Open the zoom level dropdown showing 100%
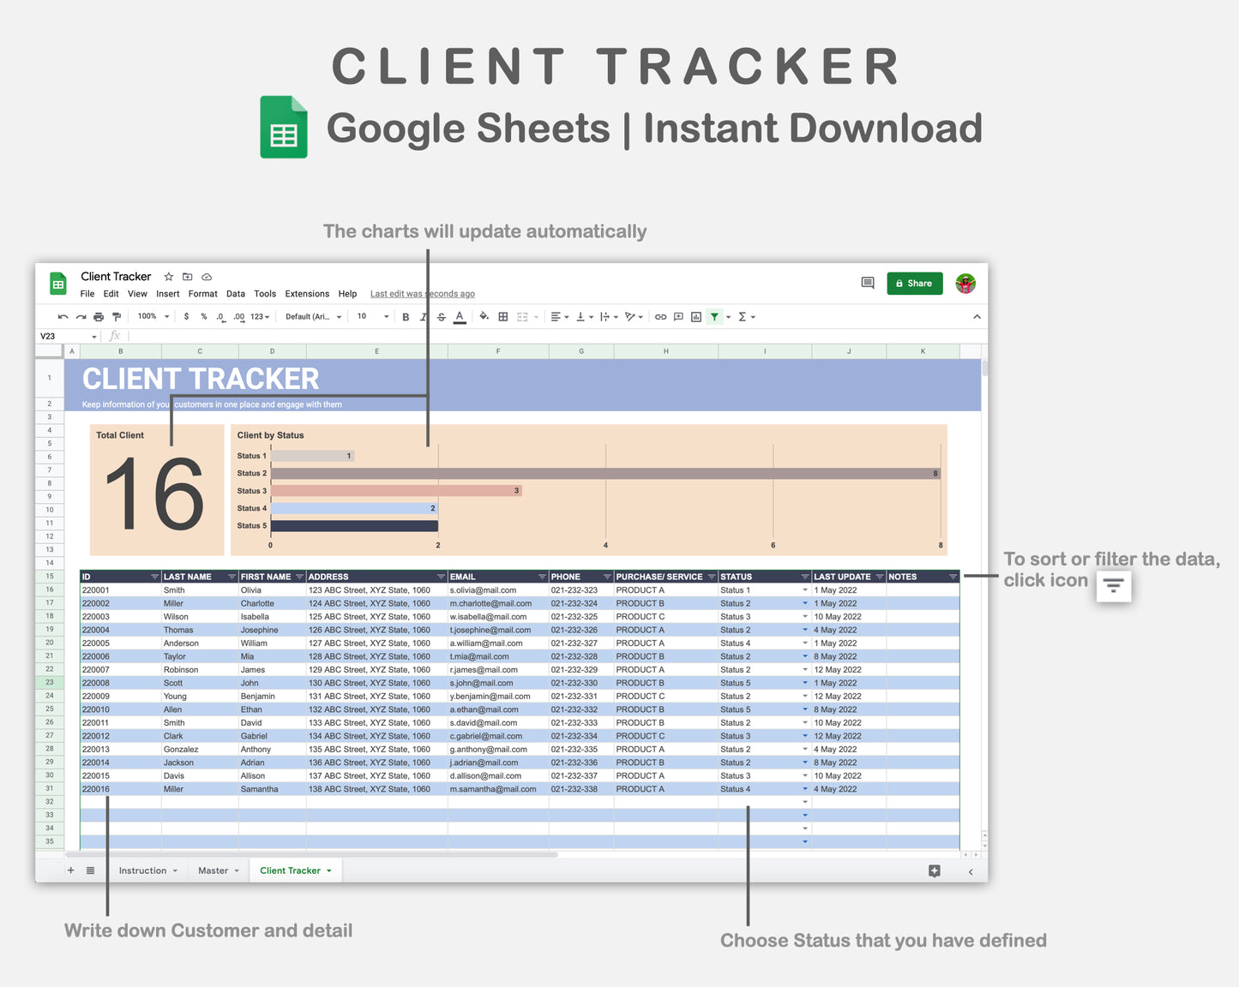 tap(151, 316)
